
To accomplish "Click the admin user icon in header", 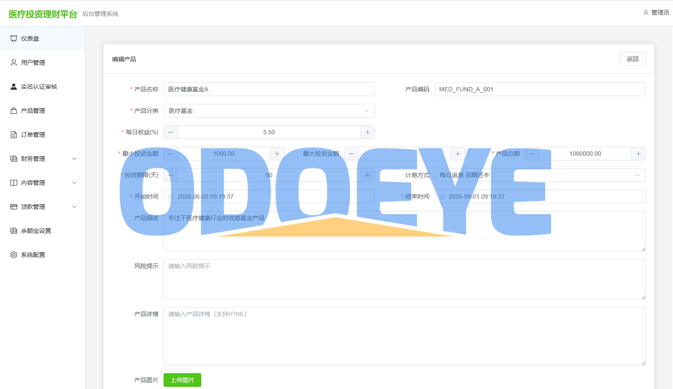I will tap(646, 12).
